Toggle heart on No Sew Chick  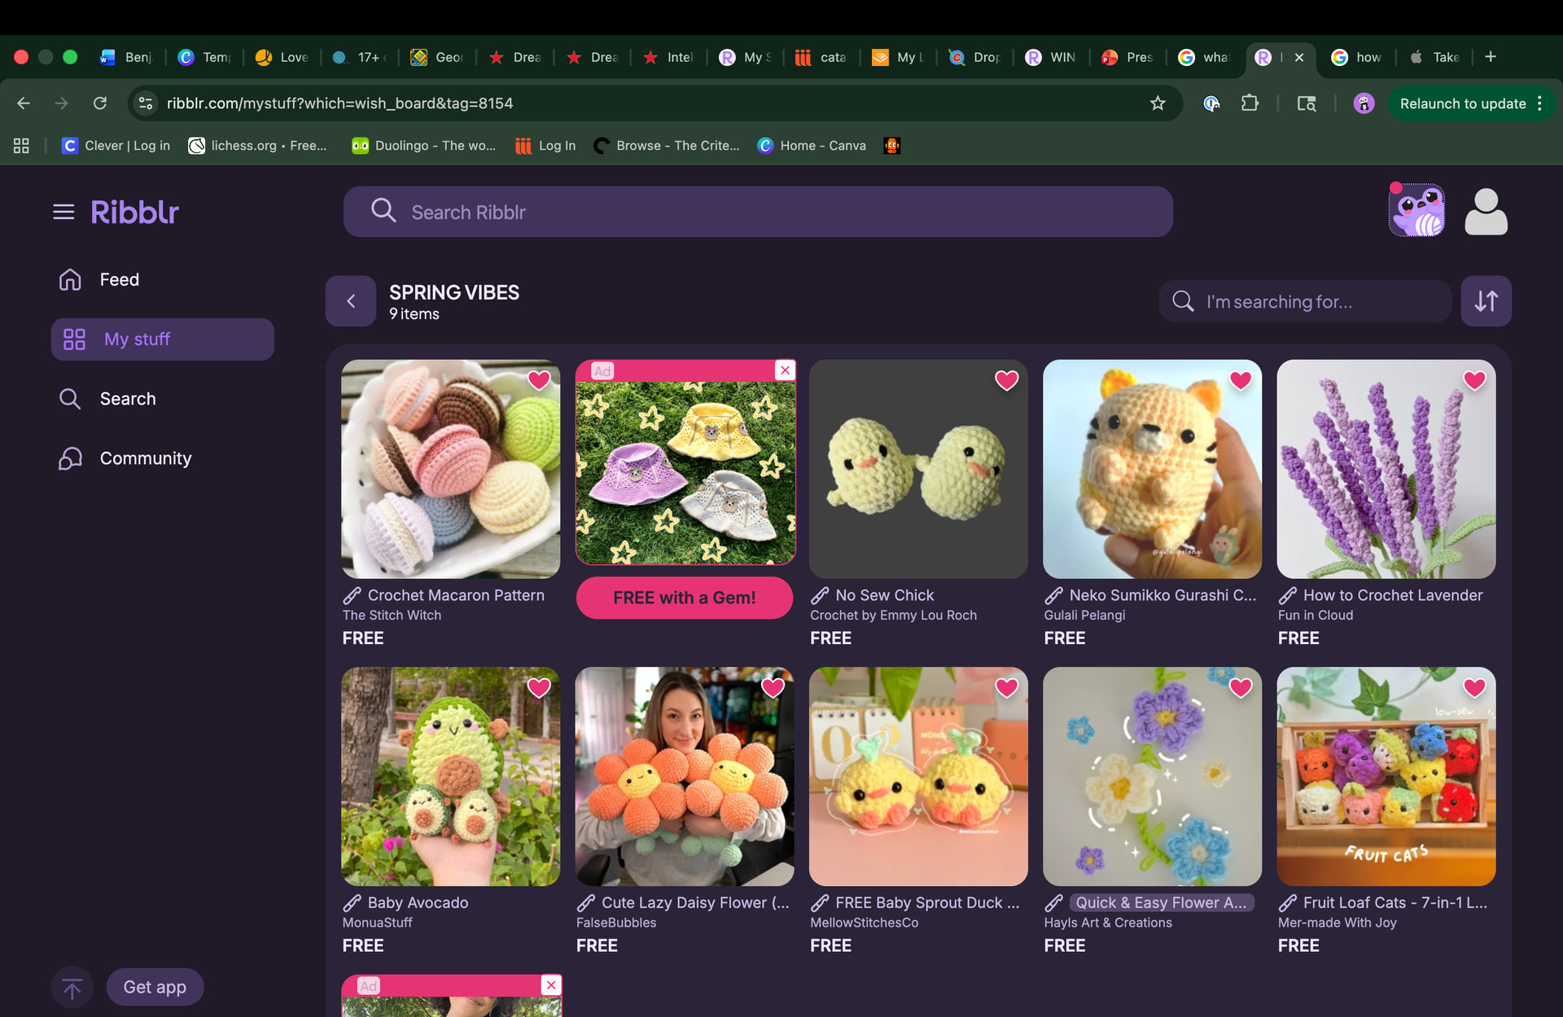(x=1007, y=380)
